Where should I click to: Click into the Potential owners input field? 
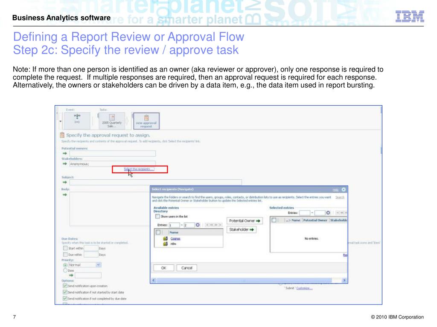point(113,153)
